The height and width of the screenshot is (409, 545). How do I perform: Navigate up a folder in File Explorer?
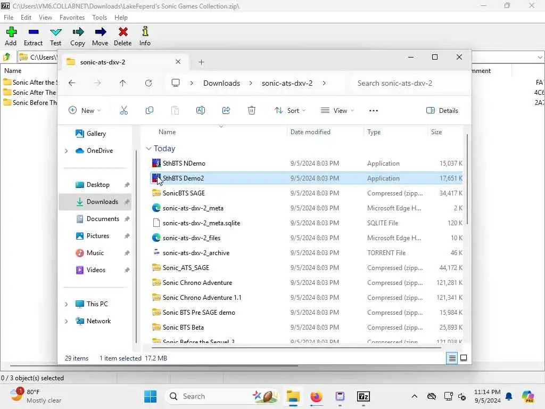pos(123,83)
